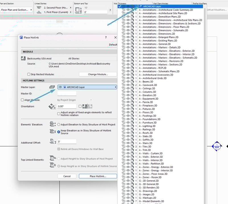Click the lock icon for A - Roofs.3D layer
The image size is (228, 204).
124,133
